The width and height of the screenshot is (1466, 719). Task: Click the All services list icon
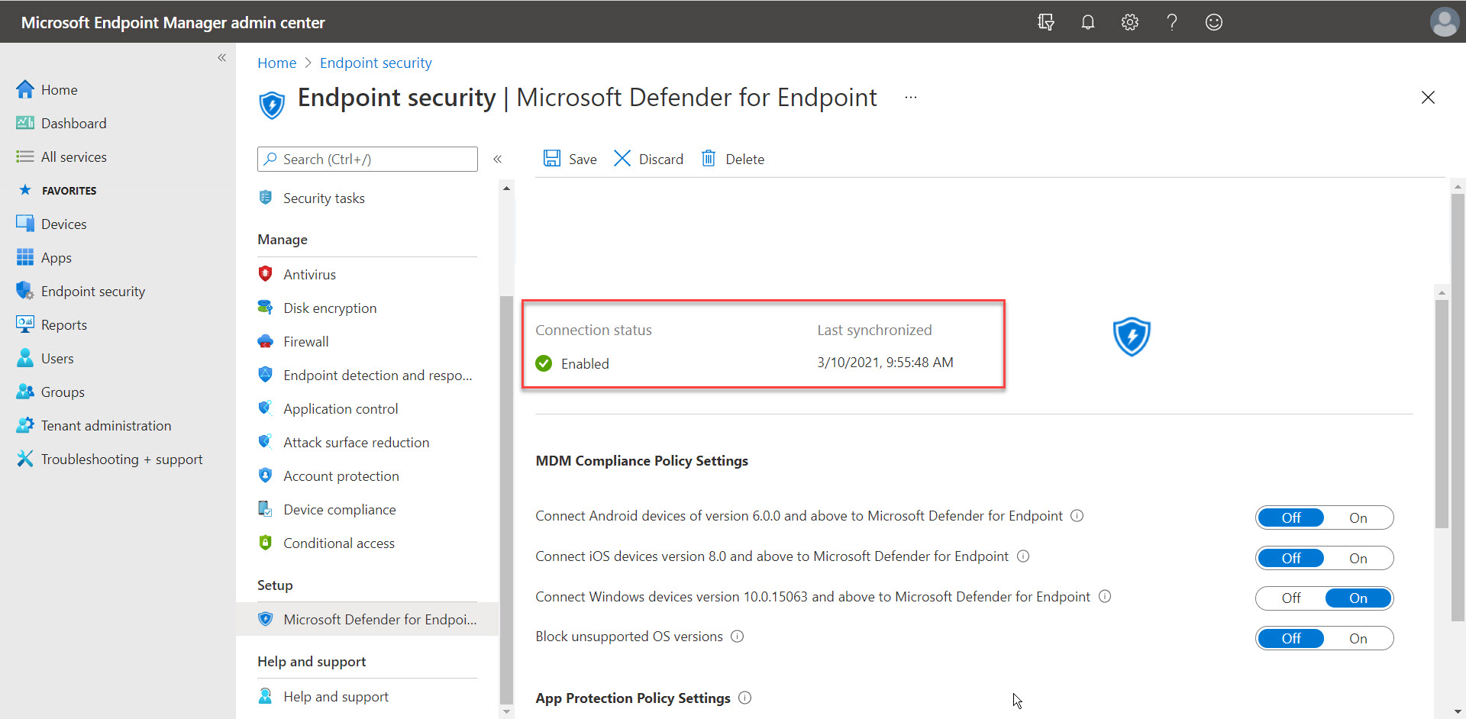[x=25, y=156]
